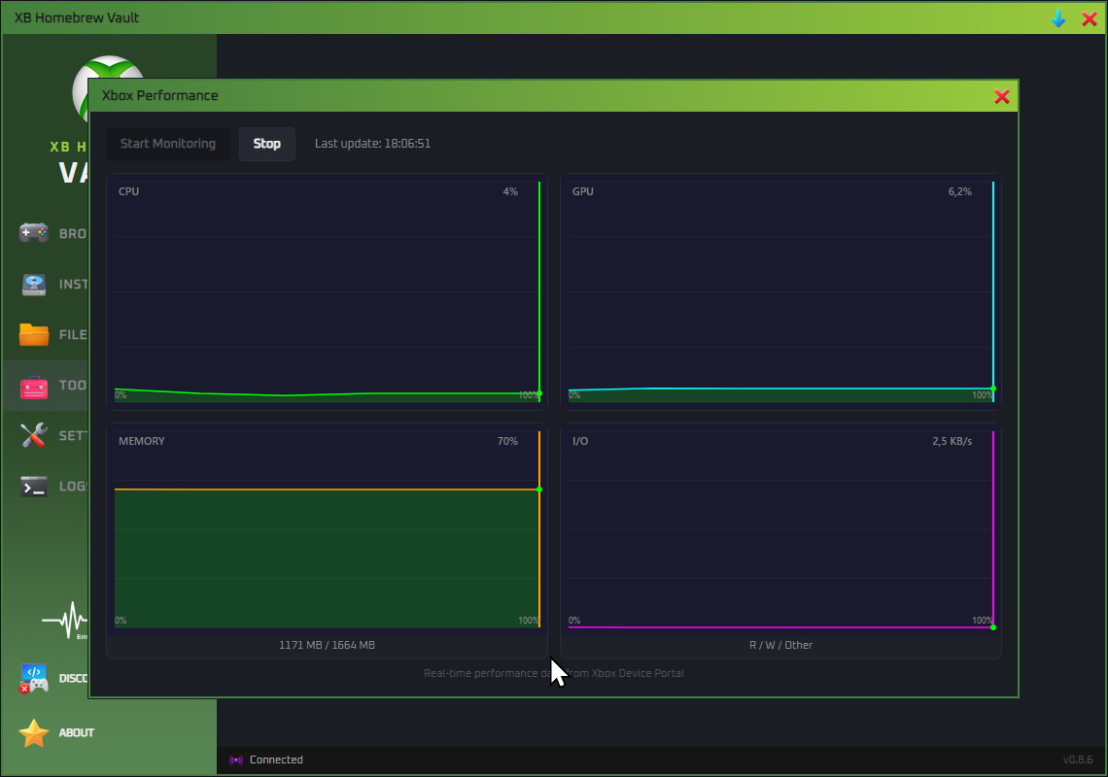Screen dimensions: 1108x777
Task: Click the GPU chart label
Action: (583, 191)
